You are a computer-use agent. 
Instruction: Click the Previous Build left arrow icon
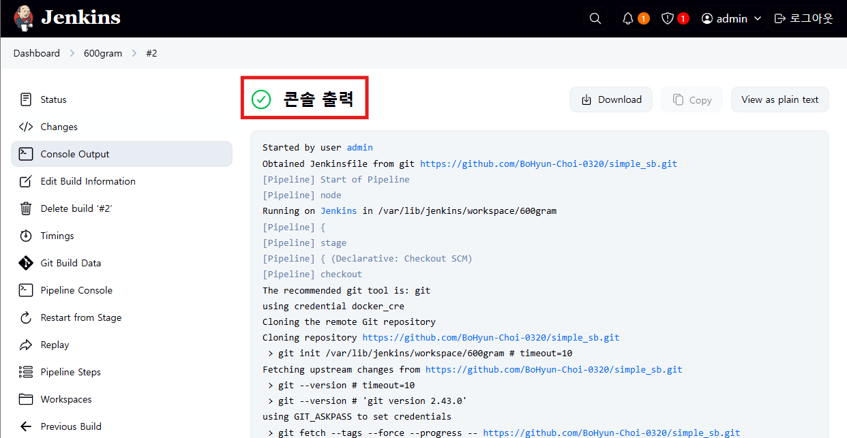click(26, 426)
